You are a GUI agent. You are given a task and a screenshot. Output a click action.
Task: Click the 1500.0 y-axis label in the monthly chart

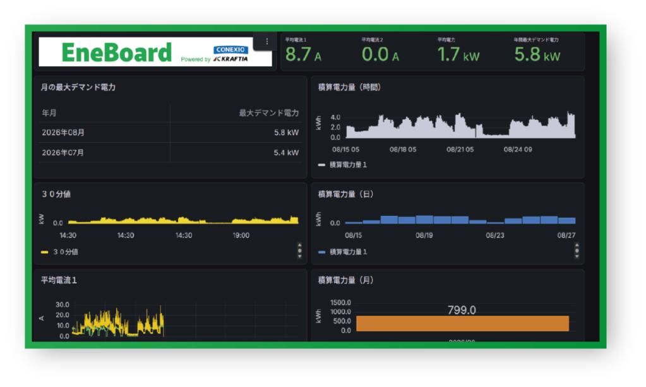340,303
